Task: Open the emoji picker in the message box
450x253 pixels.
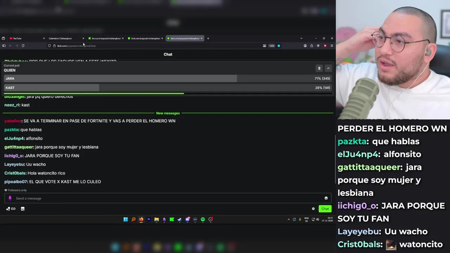Action: [326, 198]
